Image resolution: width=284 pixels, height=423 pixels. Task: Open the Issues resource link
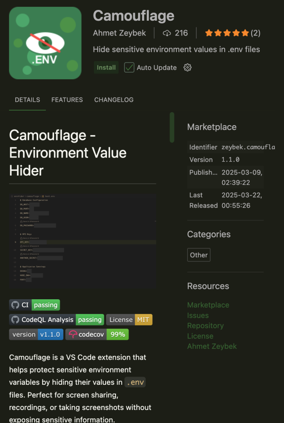pos(198,315)
